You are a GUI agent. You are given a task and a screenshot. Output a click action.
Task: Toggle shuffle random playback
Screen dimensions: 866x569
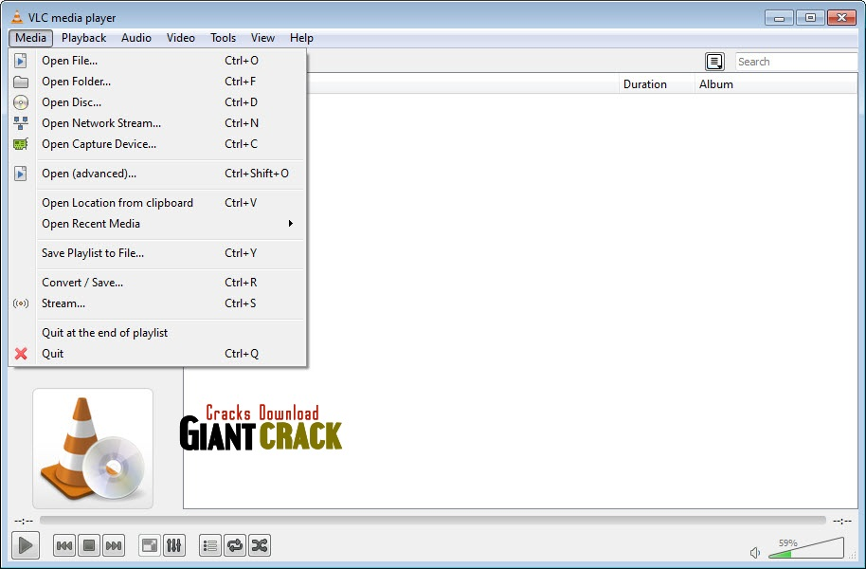pos(260,546)
